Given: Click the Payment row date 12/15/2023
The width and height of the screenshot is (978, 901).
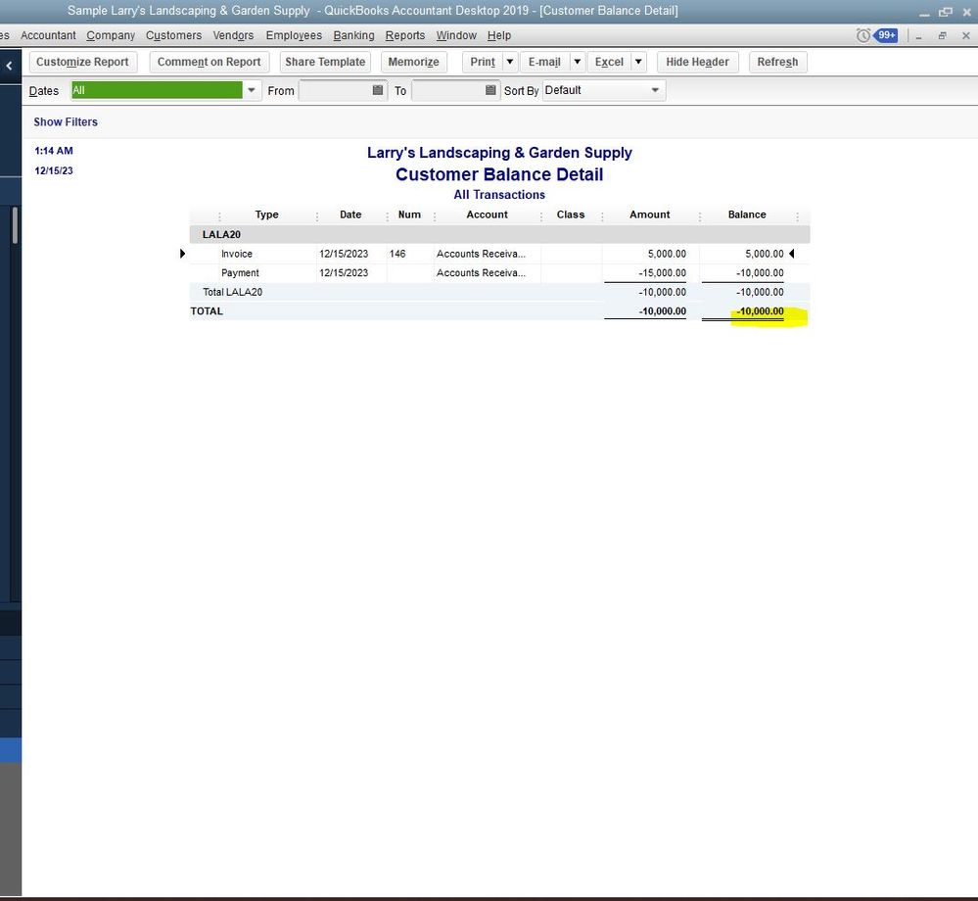Looking at the screenshot, I should (x=344, y=272).
